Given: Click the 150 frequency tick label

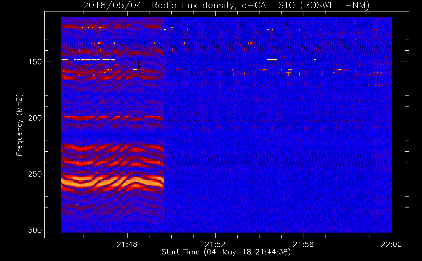Looking at the screenshot, I should point(35,62).
